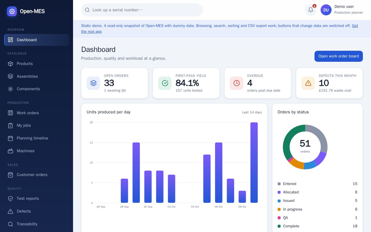Go to My jobs
This screenshot has width=371, height=232.
coord(37,125)
